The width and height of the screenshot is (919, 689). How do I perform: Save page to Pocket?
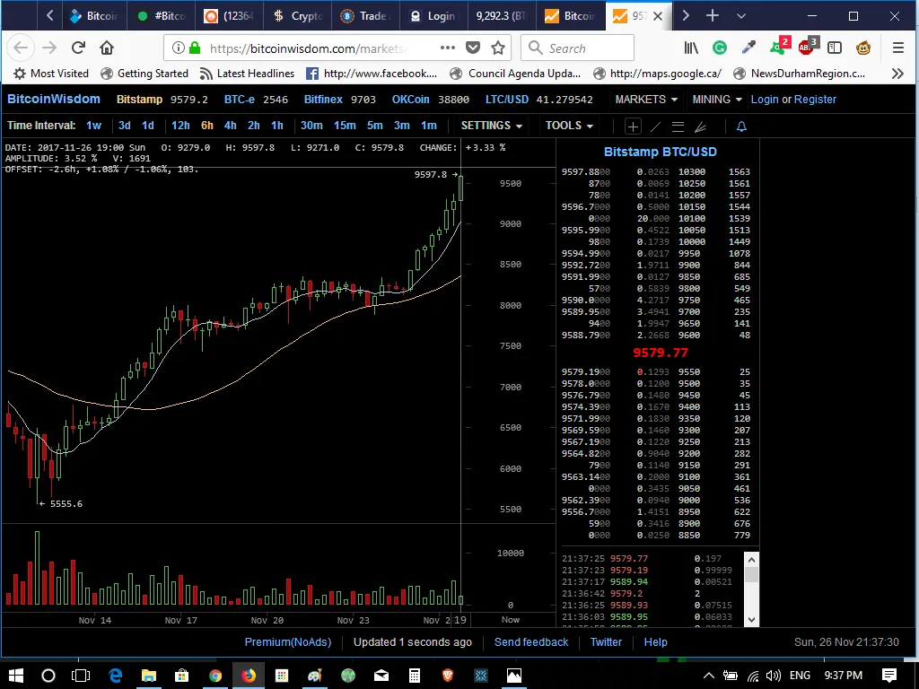coord(473,48)
